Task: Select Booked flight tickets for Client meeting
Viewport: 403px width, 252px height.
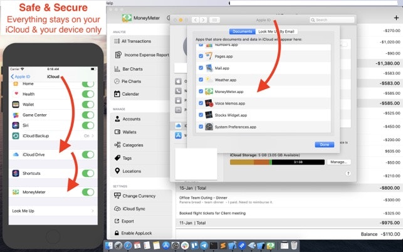Action: [290, 213]
